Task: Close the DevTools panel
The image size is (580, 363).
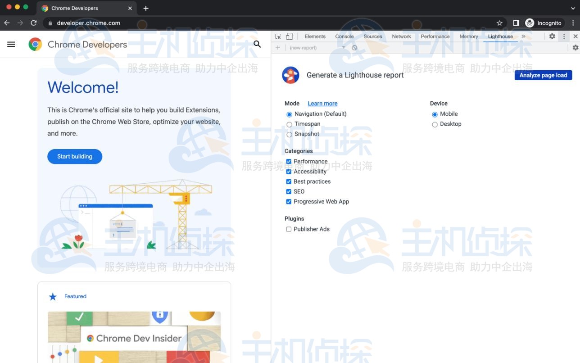Action: pyautogui.click(x=575, y=36)
